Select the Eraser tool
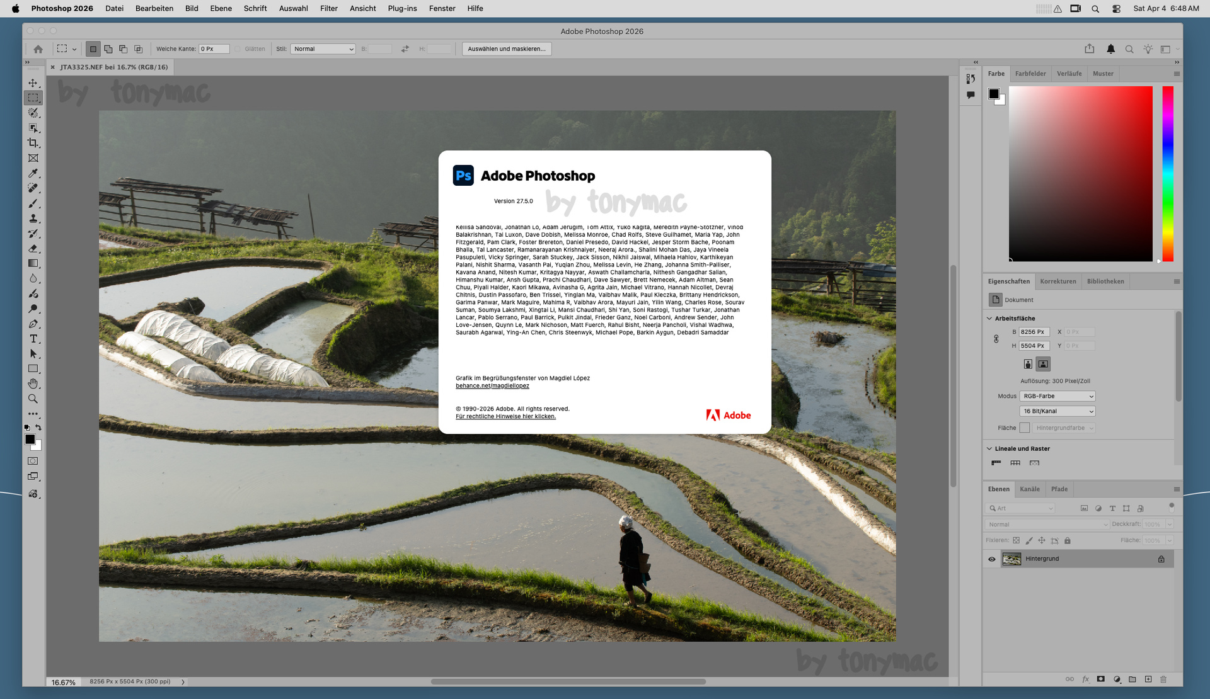Image resolution: width=1210 pixels, height=699 pixels. point(33,249)
